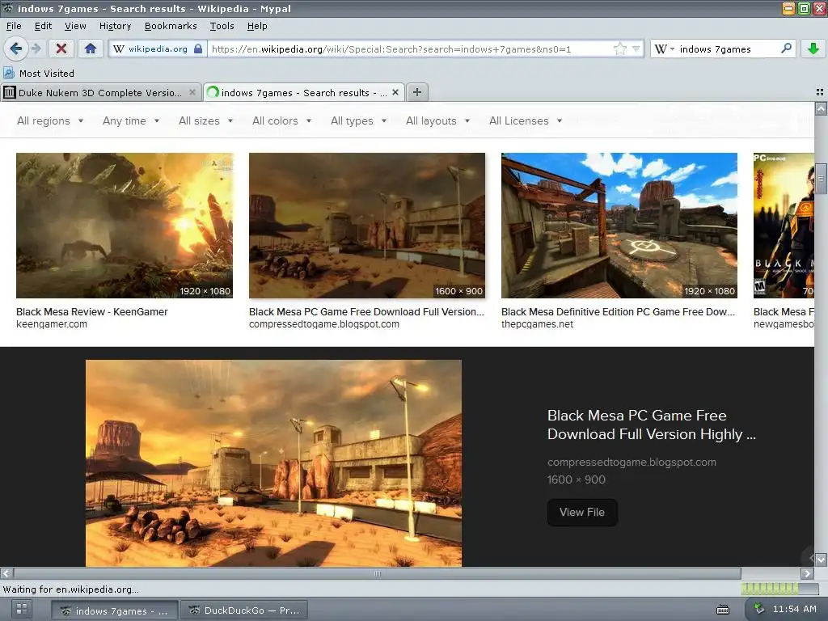This screenshot has height=621, width=828.
Task: Switch to Duke Nukem 3D Complete Version tab
Action: click(x=101, y=92)
